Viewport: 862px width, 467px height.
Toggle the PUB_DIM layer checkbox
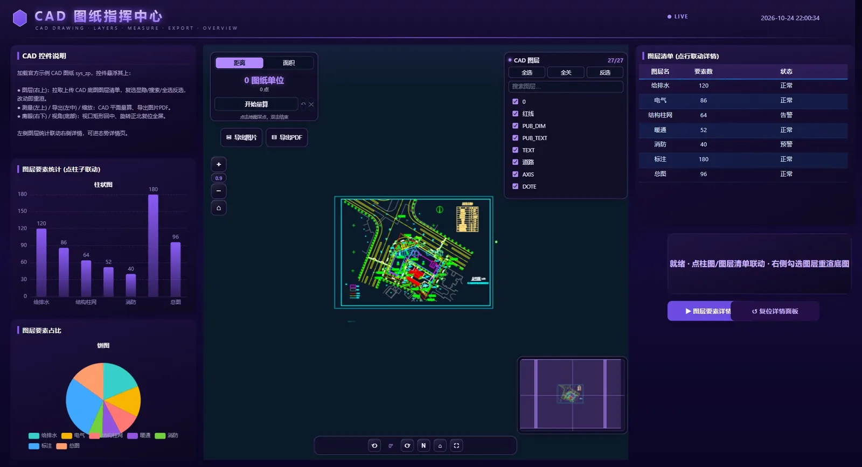tap(515, 126)
